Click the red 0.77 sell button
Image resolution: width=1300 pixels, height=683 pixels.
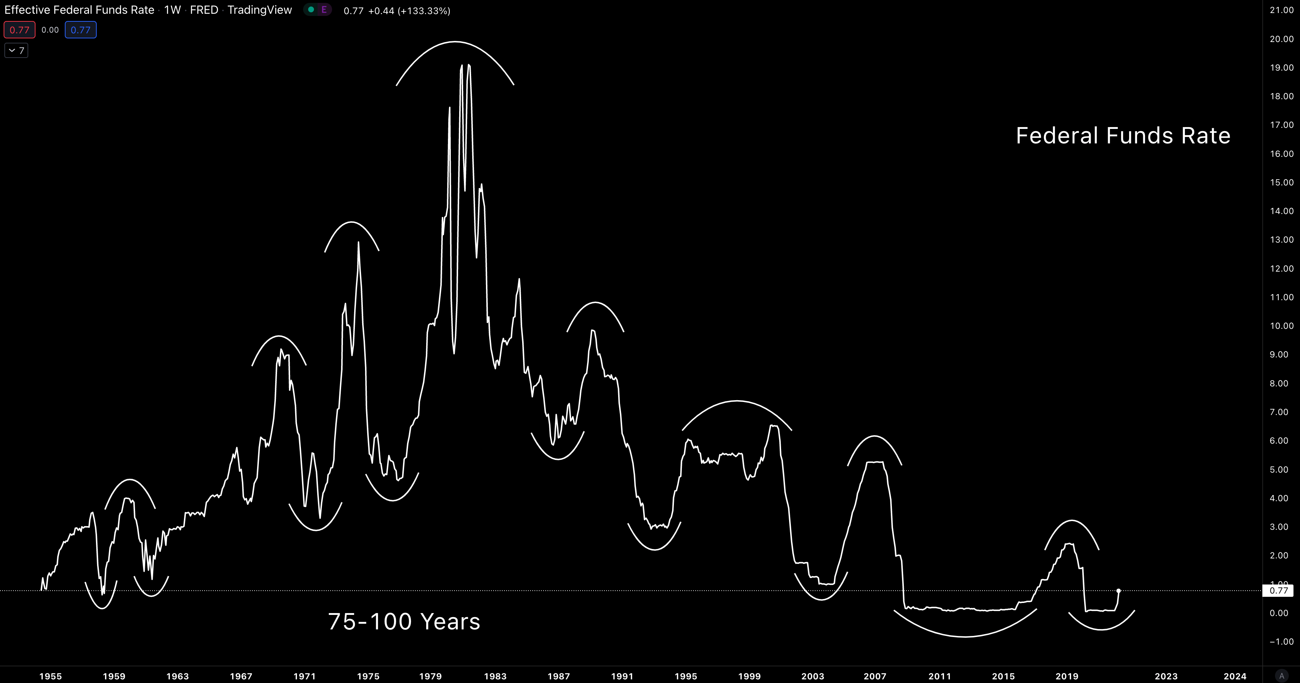point(19,30)
